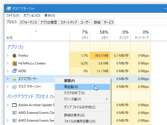Expand the MDIE process row

point(8,71)
